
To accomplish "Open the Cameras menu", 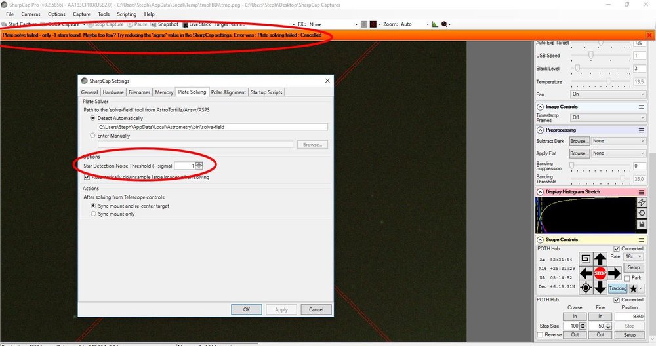I will [31, 14].
